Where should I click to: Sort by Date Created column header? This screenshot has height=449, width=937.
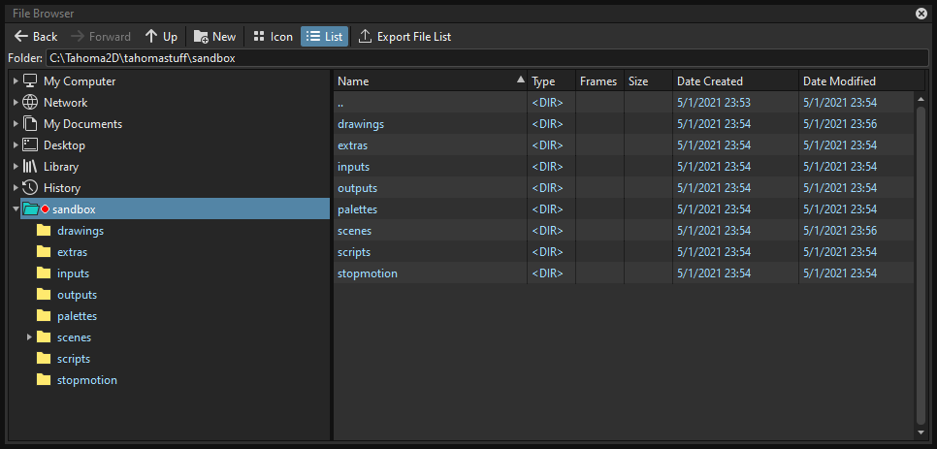pos(735,81)
